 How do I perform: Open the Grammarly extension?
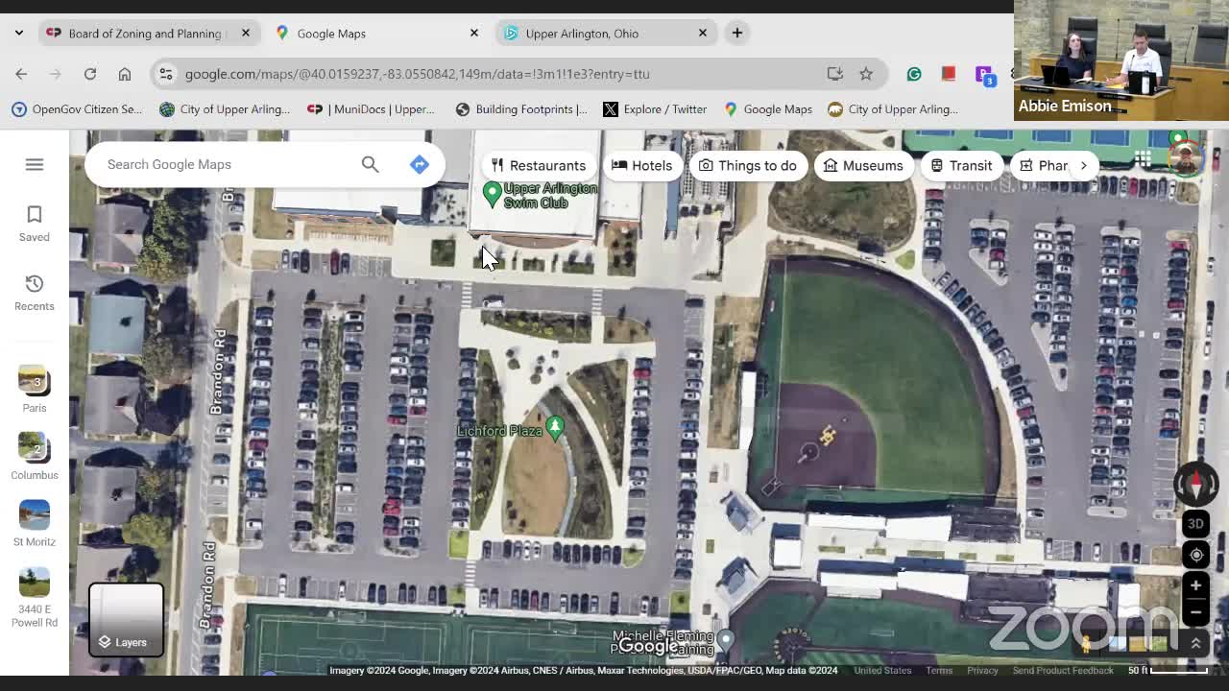click(x=914, y=74)
